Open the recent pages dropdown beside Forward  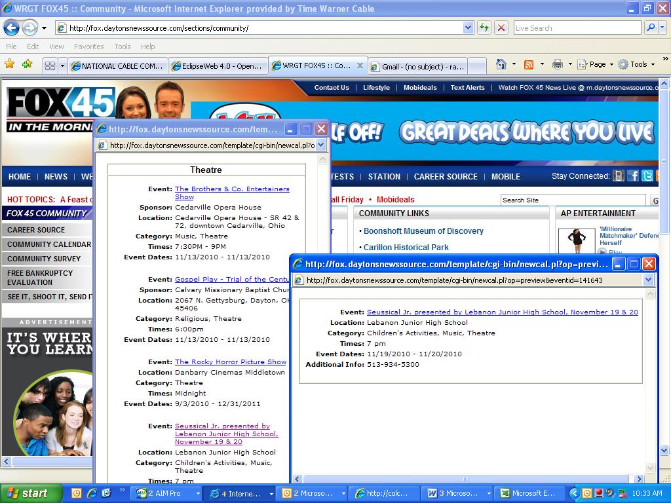[x=44, y=29]
